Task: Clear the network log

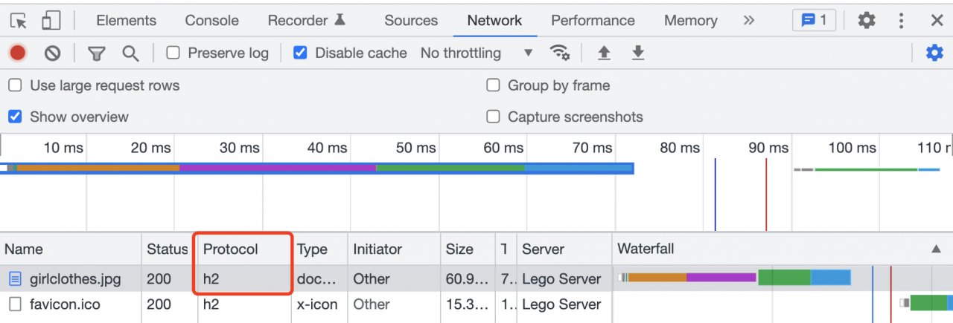Action: click(52, 53)
